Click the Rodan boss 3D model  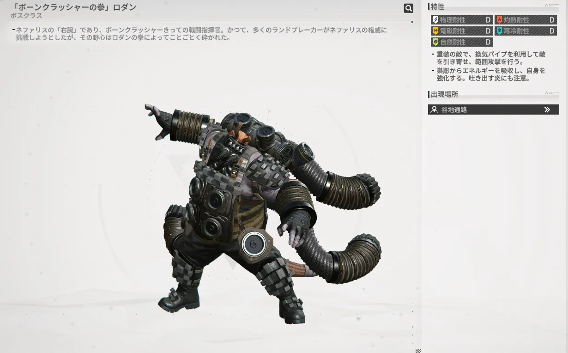[240, 208]
